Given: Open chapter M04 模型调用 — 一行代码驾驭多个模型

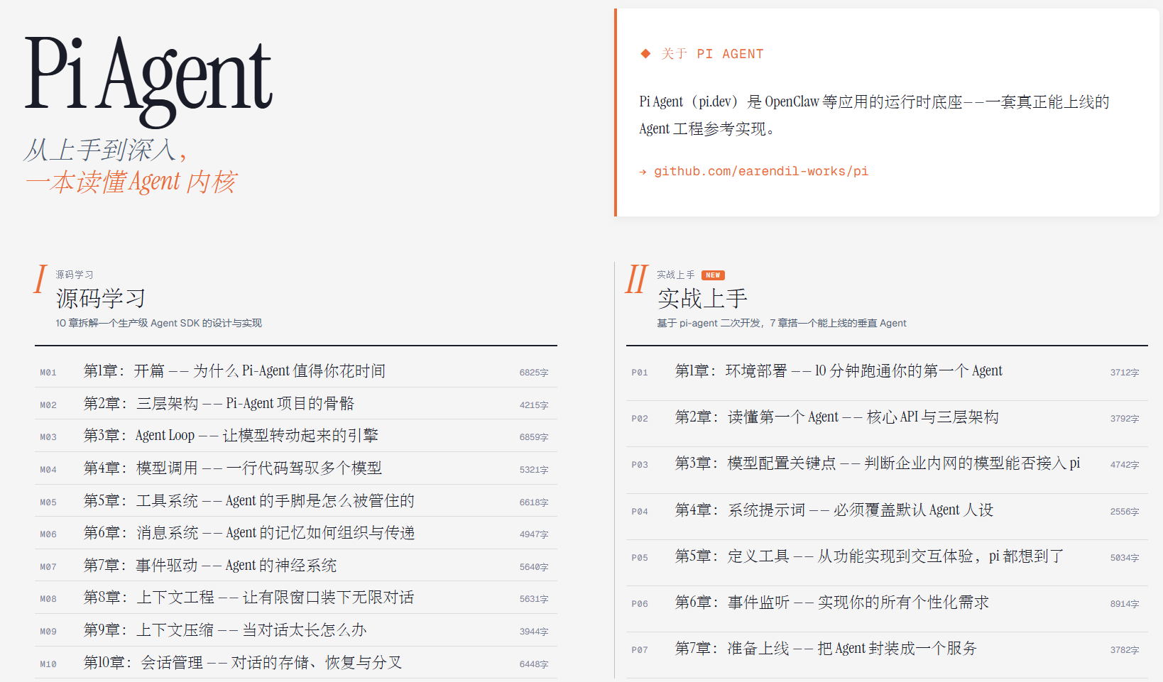Looking at the screenshot, I should pos(296,468).
